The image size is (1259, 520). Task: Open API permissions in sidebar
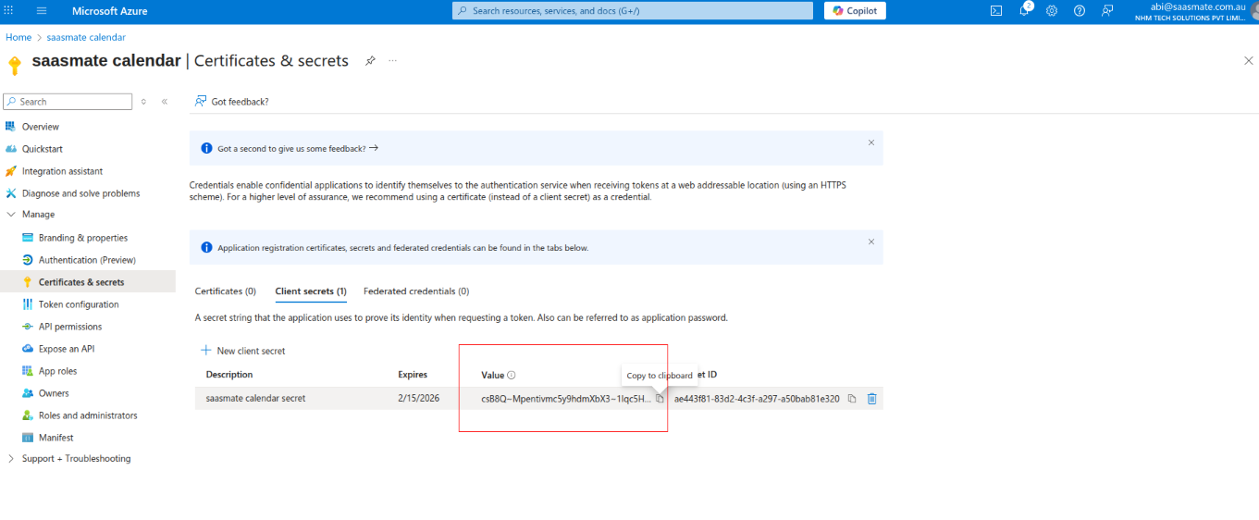pyautogui.click(x=70, y=327)
